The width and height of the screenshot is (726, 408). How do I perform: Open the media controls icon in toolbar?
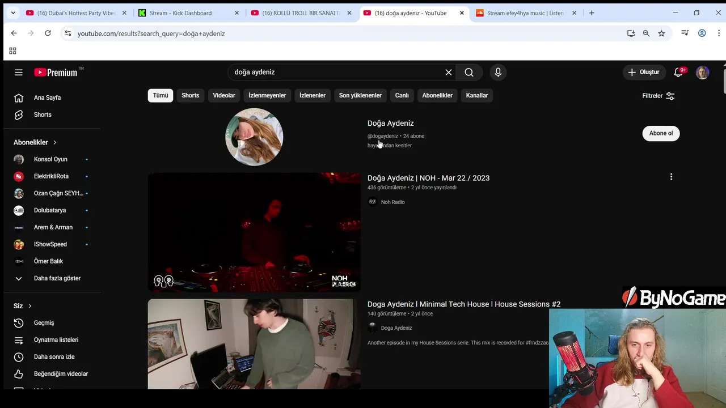(x=685, y=33)
